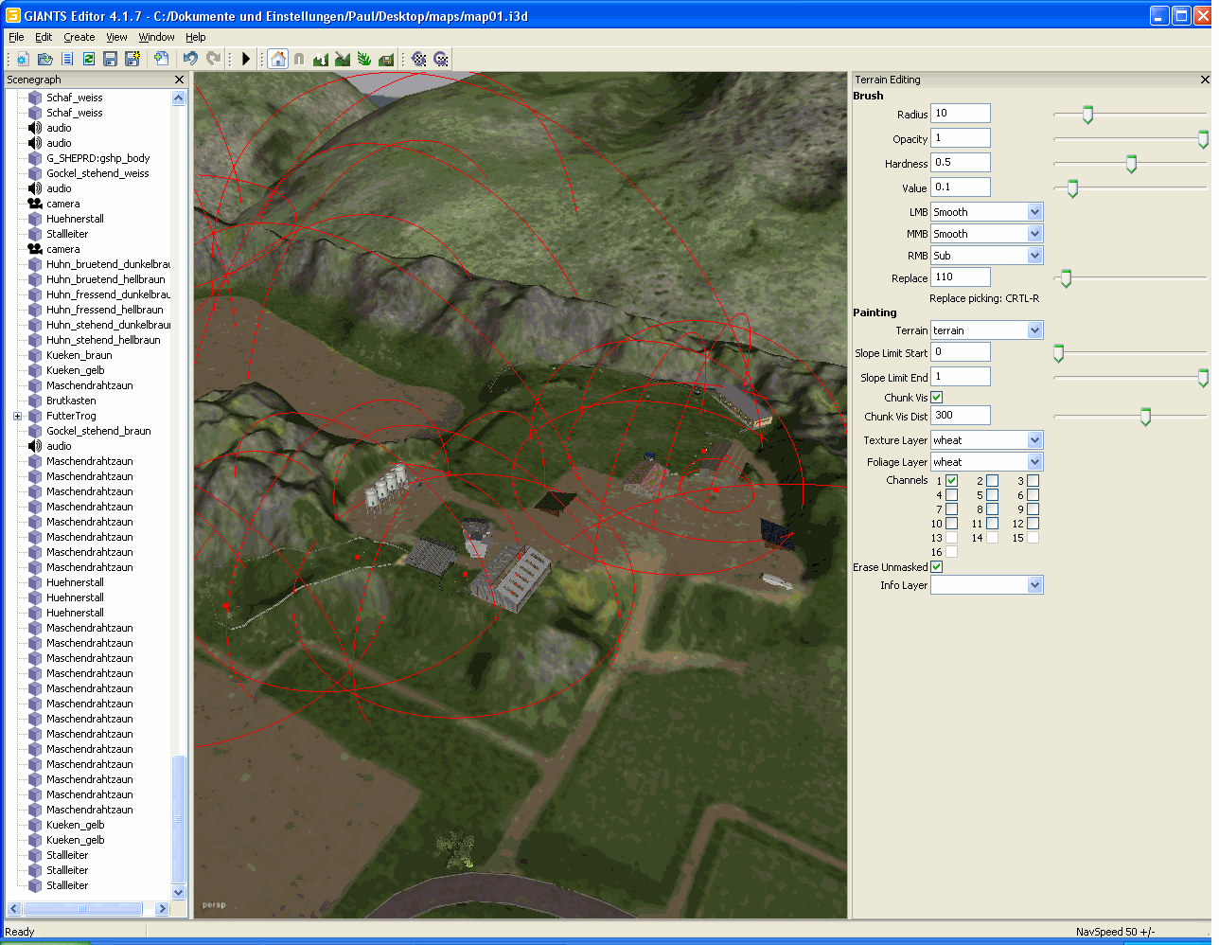Select the terrain paint mode icon

343,59
